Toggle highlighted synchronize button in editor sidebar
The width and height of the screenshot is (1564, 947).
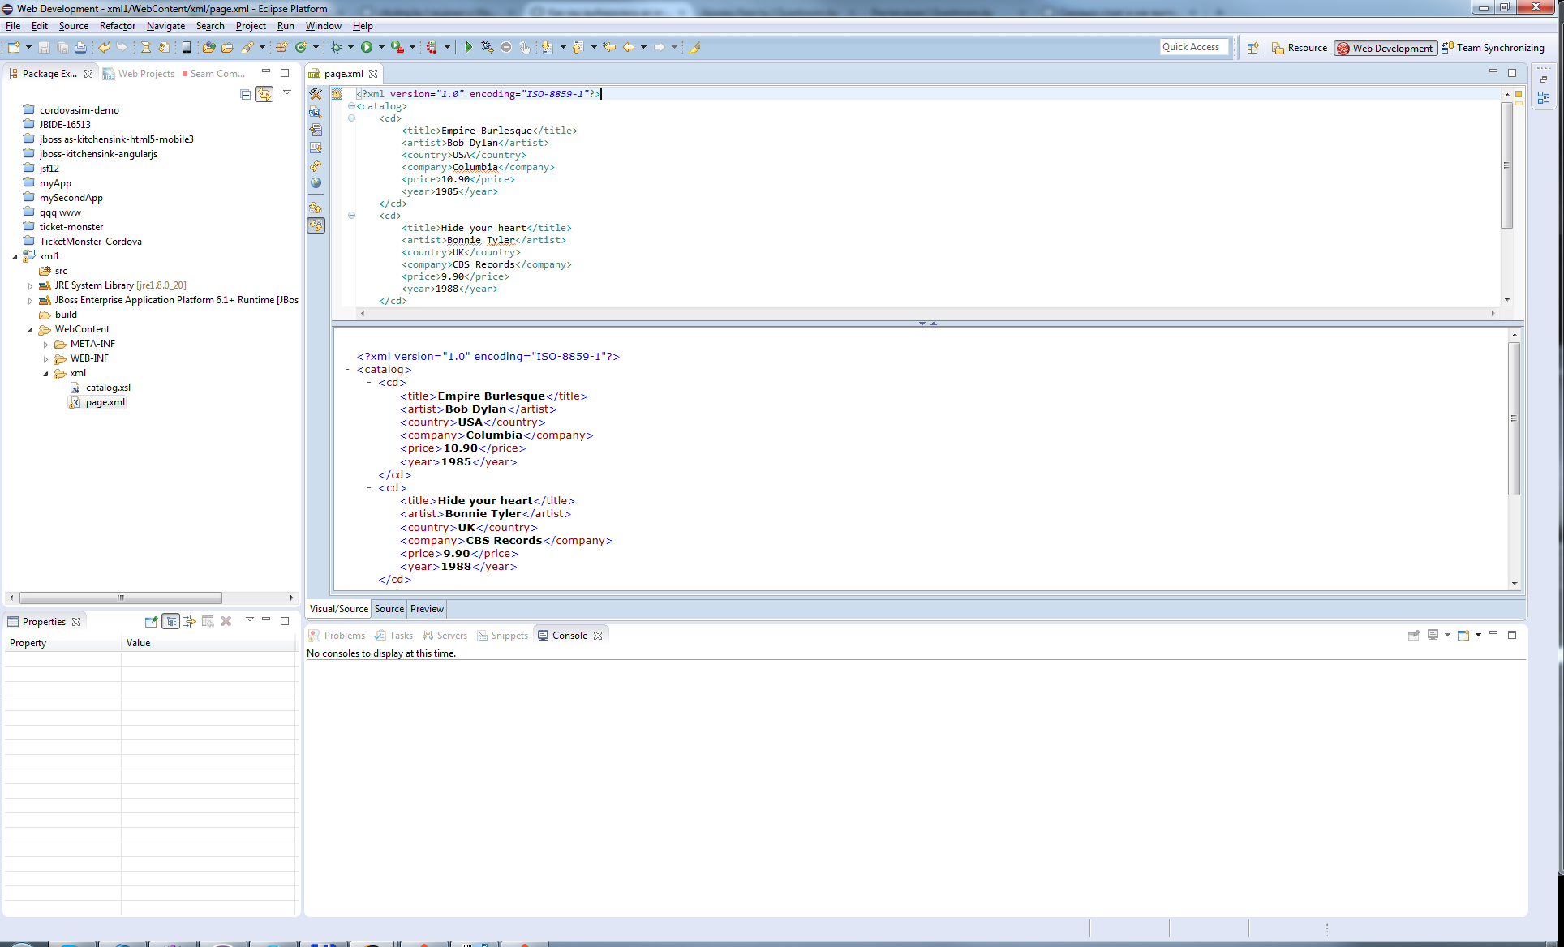coord(316,225)
